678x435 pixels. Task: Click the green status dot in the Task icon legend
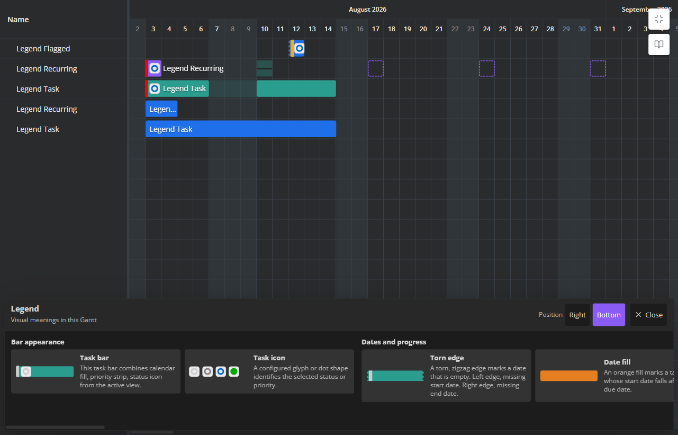(234, 371)
